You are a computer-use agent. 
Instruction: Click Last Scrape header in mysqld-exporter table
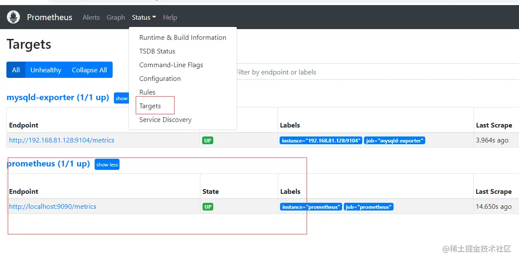[494, 125]
